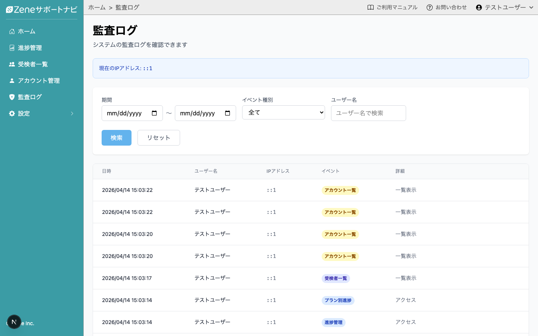The height and width of the screenshot is (336, 538).
Task: Expand the 設定 submenu chevron
Action: (x=72, y=113)
